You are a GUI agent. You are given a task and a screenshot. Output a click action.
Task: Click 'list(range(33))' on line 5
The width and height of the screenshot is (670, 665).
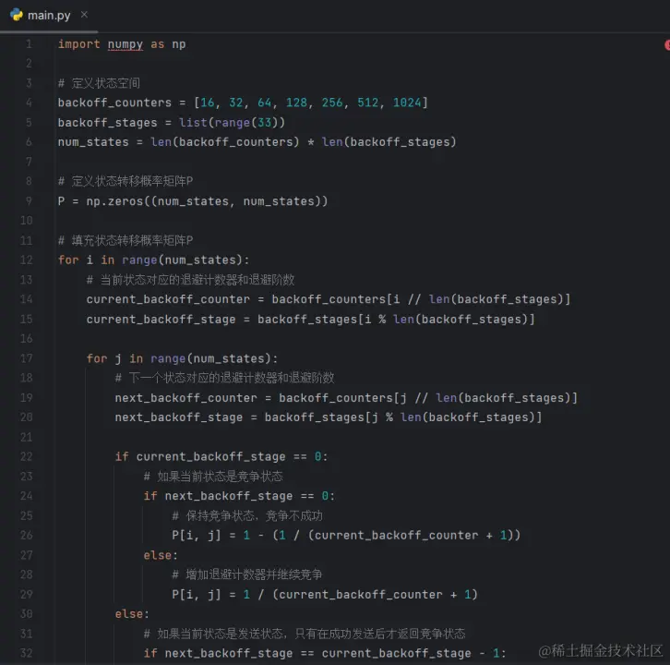232,123
